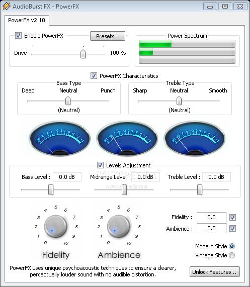Click the top Power Spectrum bar
Viewport: 250px width, 287px height.
pos(187,44)
